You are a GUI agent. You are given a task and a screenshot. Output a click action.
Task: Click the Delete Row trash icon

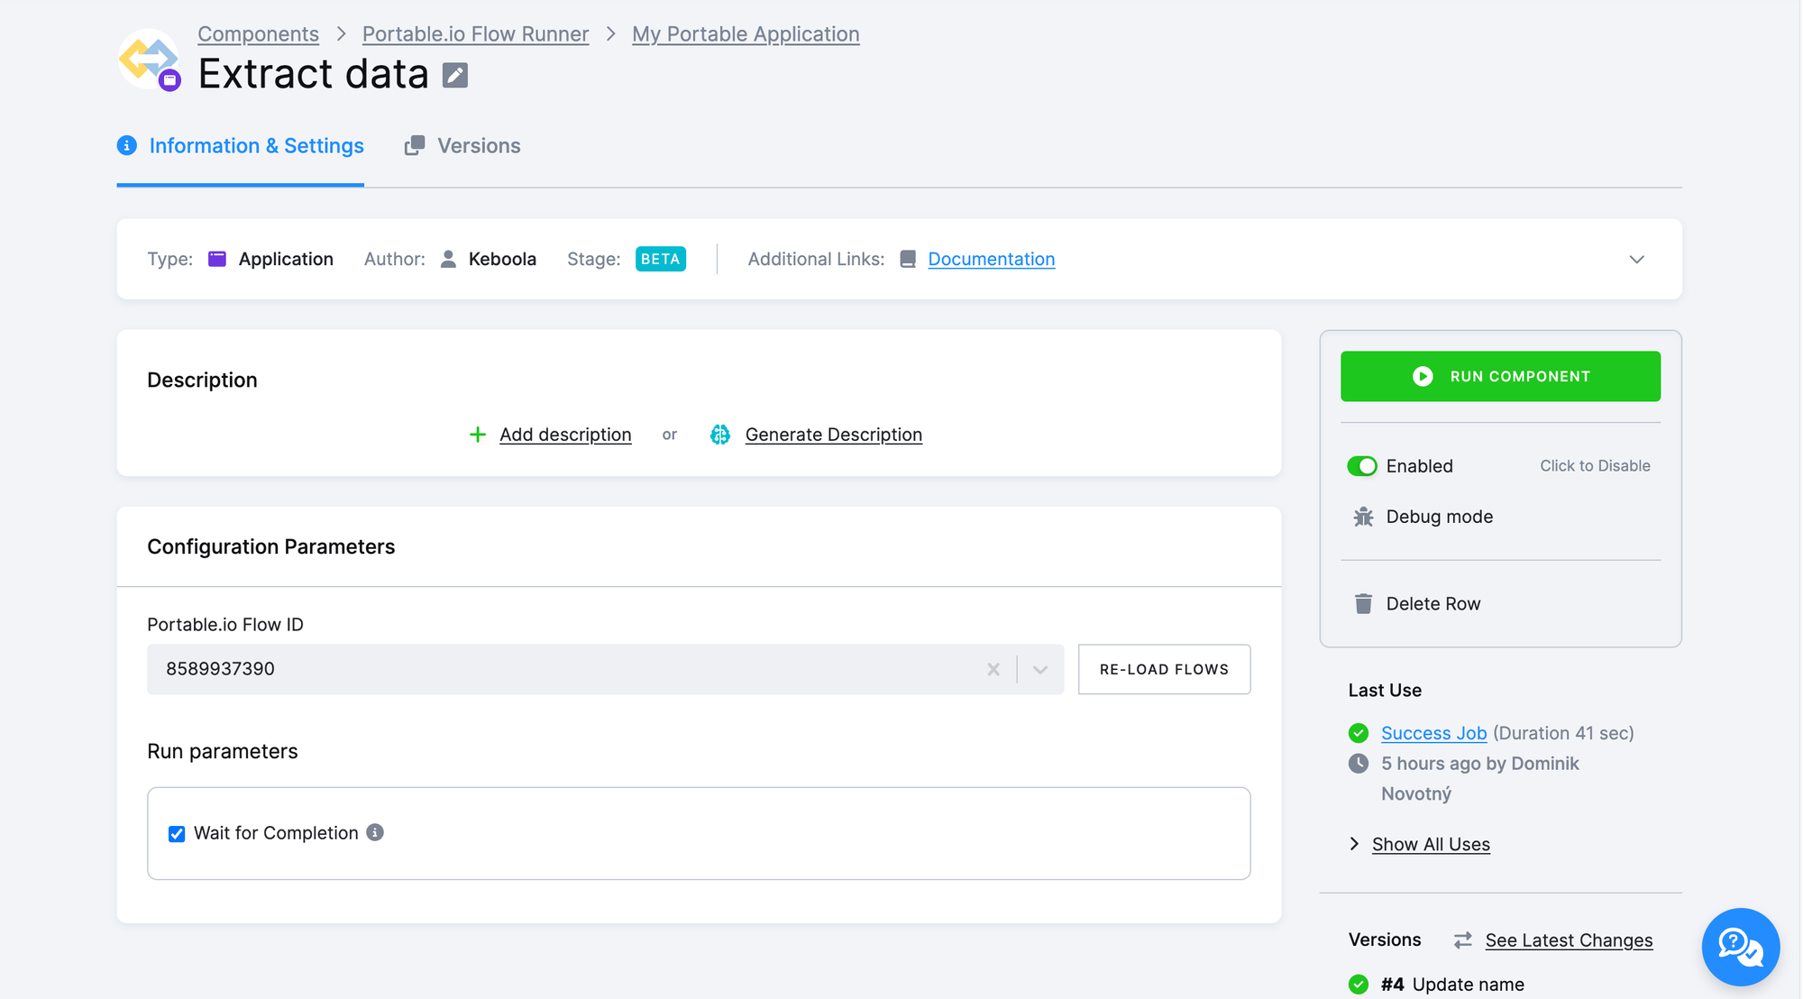tap(1363, 603)
